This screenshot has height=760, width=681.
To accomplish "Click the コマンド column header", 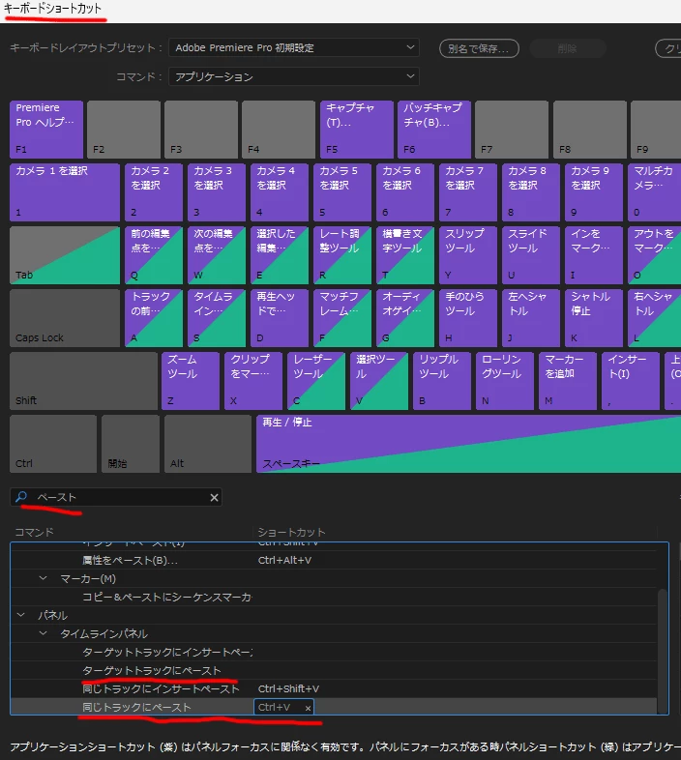I will (35, 532).
